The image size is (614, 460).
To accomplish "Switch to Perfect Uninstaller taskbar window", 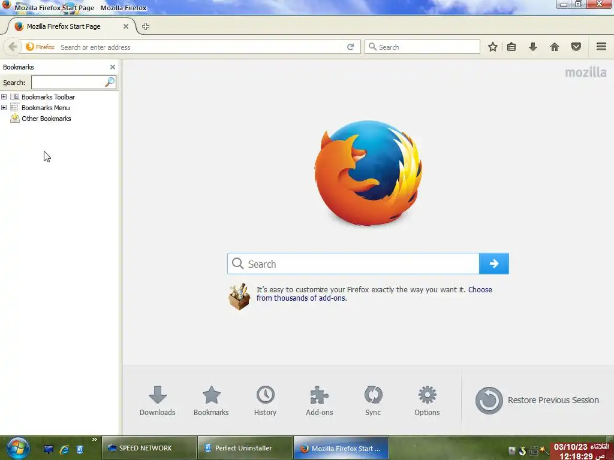I will tap(245, 448).
